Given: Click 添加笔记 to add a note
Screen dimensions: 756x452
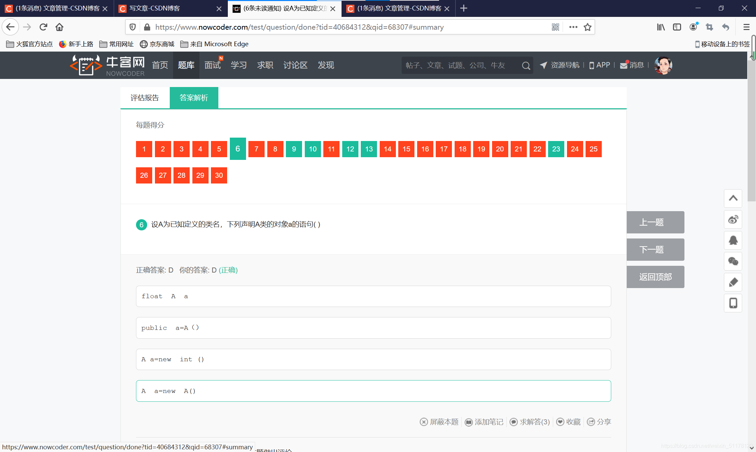Looking at the screenshot, I should pos(484,422).
